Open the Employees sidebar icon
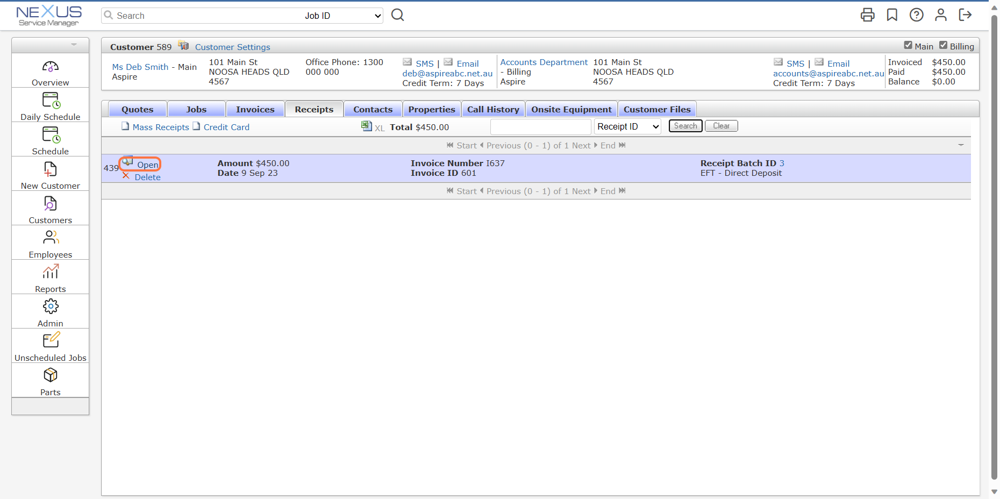 point(50,238)
